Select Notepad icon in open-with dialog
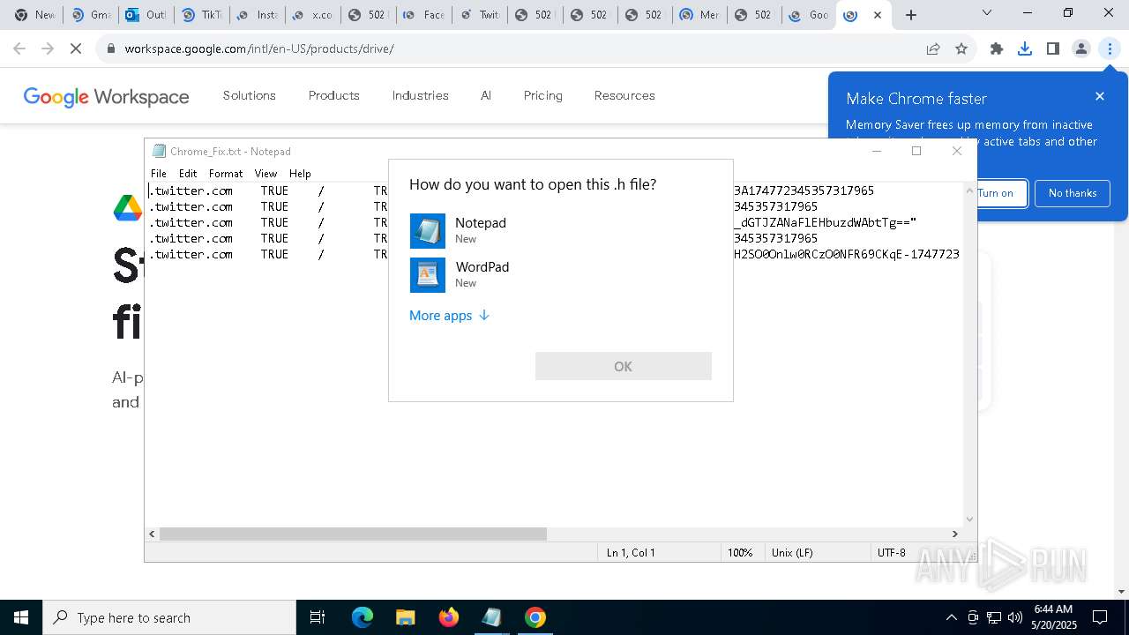 click(428, 231)
